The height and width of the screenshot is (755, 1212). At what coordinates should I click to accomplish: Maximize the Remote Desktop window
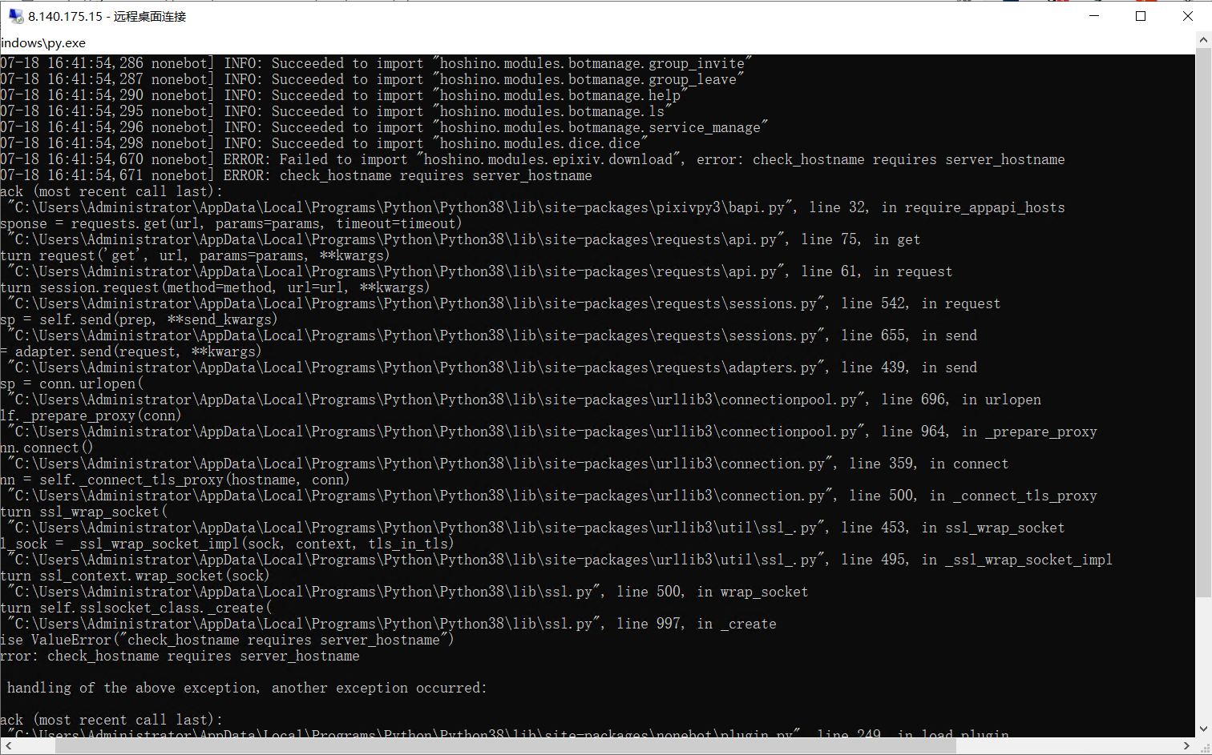pos(1141,16)
